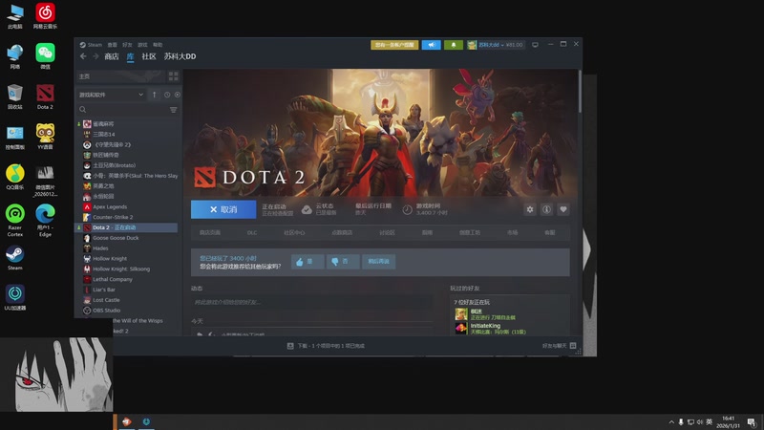Click the up-arrow collapse button beside category dropdown
Image resolution: width=764 pixels, height=430 pixels.
155,95
